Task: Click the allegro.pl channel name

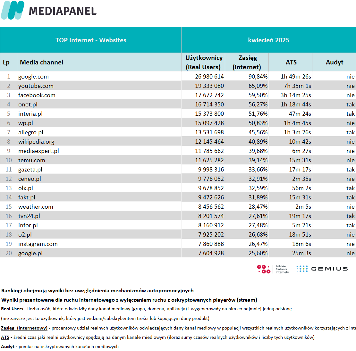Action: [31, 132]
